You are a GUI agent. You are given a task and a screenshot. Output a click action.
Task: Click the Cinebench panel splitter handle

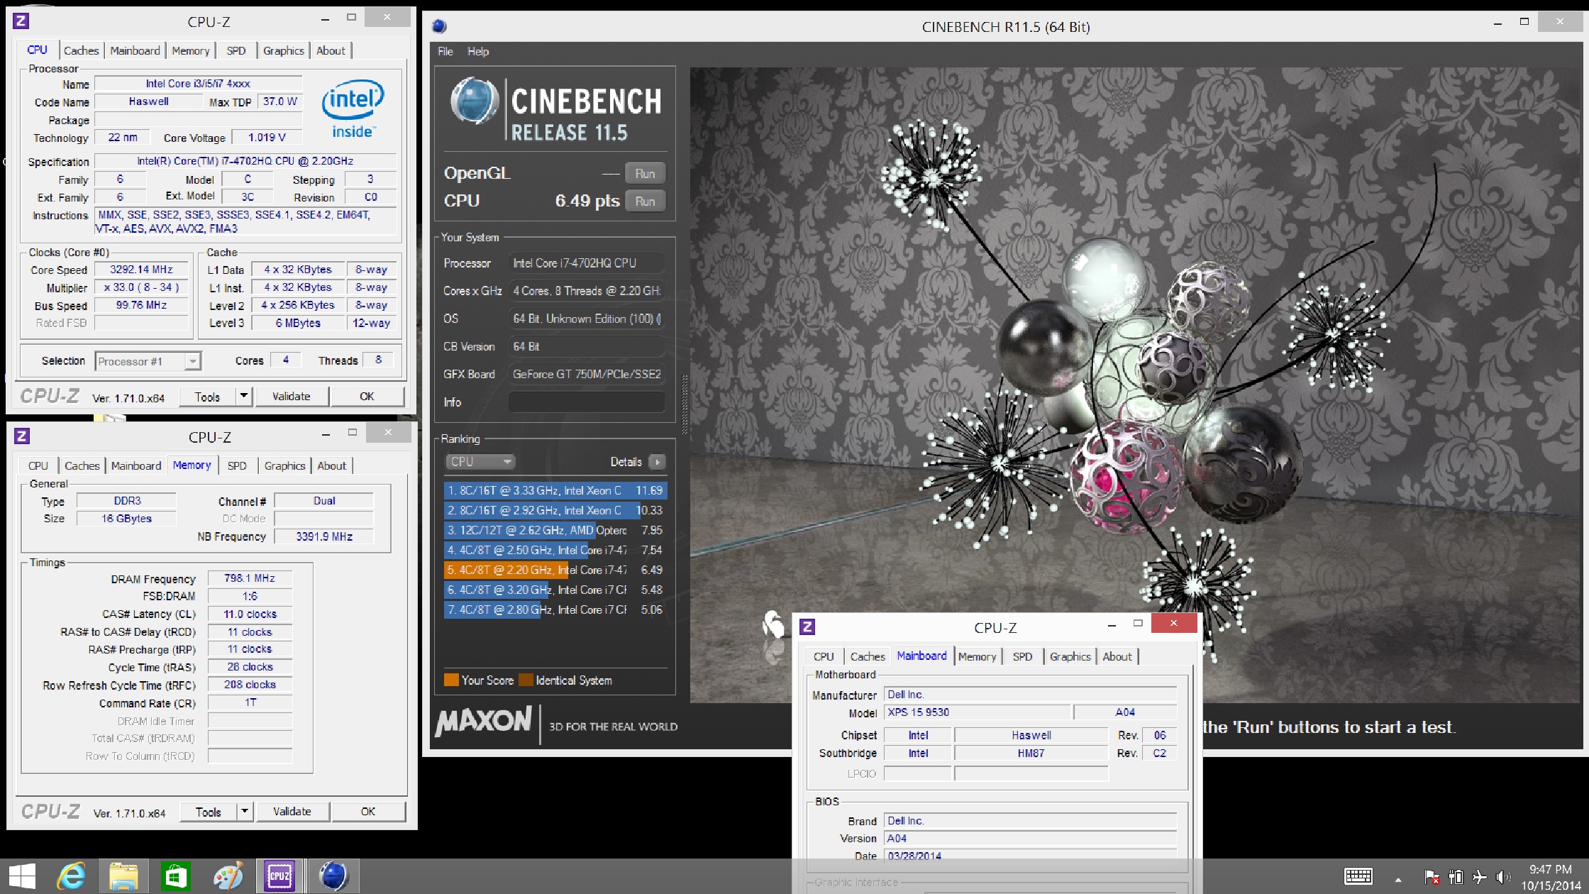coord(684,404)
